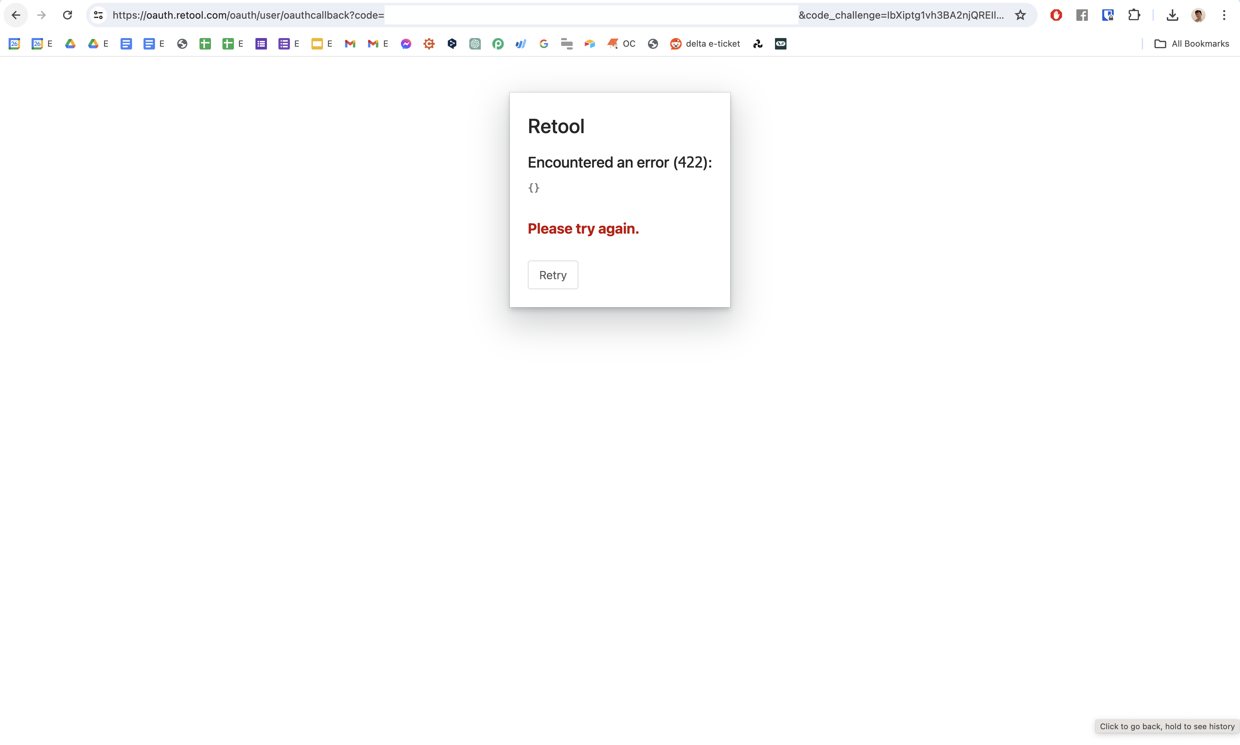The image size is (1240, 745).
Task: Click the red ad blocker extension icon
Action: [x=1056, y=15]
